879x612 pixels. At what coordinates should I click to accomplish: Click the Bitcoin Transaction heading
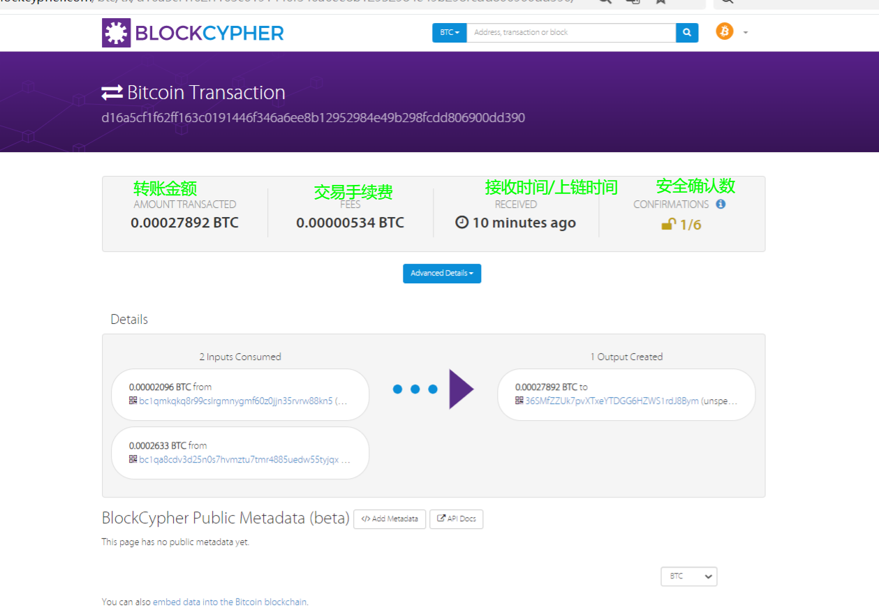click(207, 92)
